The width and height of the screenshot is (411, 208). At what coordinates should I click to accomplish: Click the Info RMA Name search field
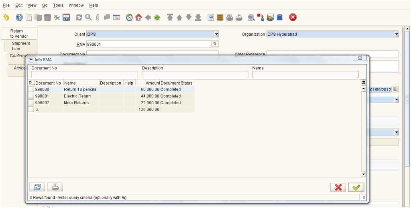tap(305, 75)
